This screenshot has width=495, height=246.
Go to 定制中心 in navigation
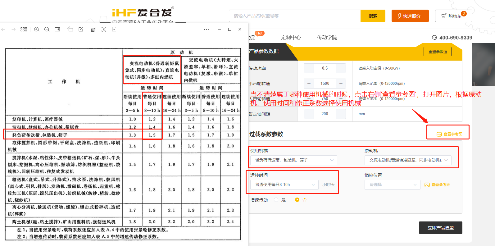click(291, 38)
